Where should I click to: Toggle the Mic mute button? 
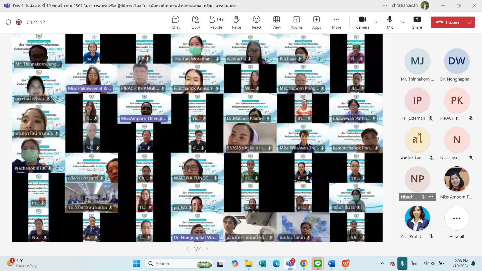point(390,22)
